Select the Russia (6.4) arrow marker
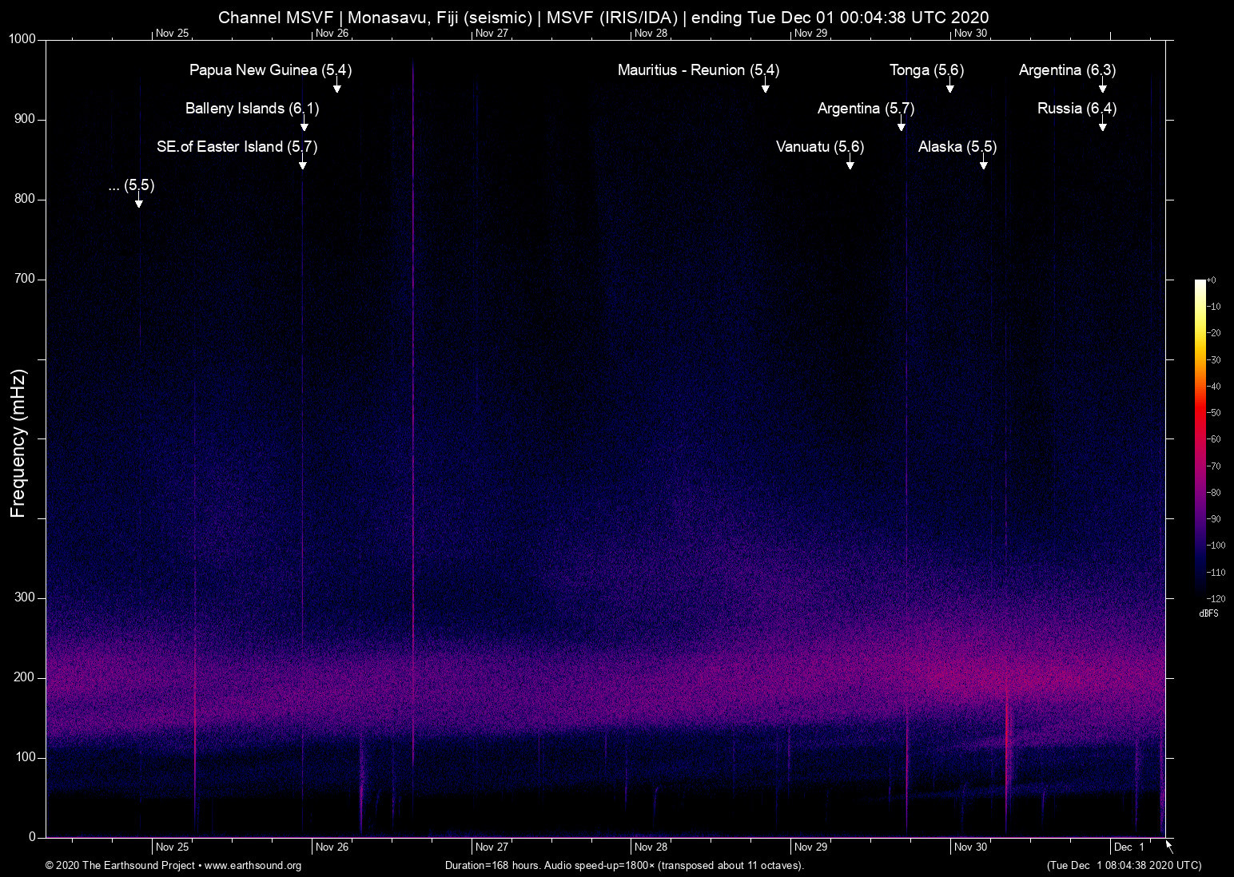 1102,125
